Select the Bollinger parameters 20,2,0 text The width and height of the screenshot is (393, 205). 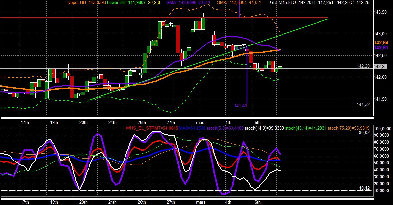(x=154, y=3)
